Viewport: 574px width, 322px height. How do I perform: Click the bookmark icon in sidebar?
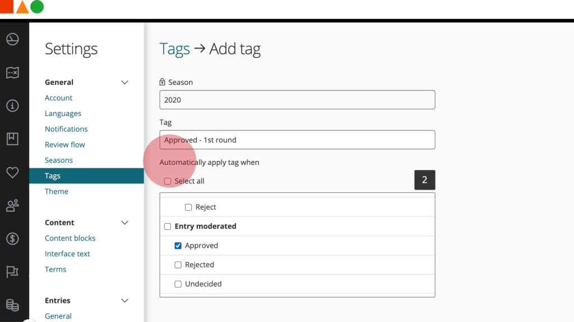pyautogui.click(x=12, y=139)
